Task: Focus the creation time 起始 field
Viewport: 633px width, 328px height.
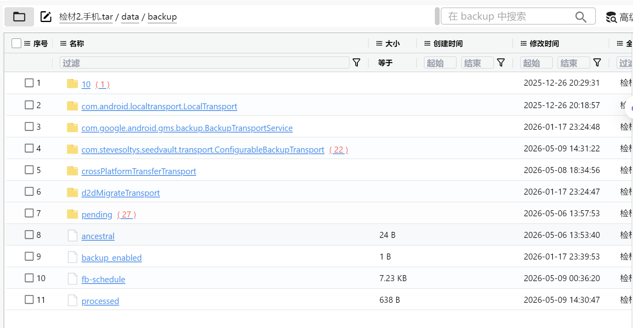Action: coord(440,62)
